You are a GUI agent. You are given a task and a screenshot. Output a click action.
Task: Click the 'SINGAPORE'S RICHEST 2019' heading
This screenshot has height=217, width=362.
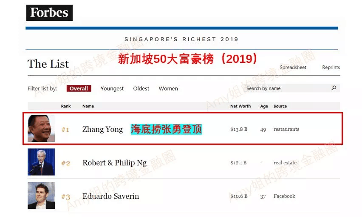tap(181, 39)
